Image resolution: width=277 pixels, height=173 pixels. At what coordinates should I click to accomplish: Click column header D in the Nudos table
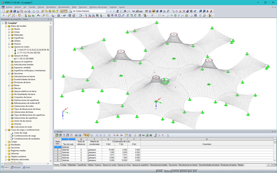click(108, 139)
